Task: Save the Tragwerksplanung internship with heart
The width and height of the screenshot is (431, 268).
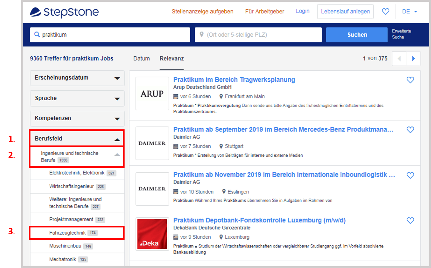Action: tap(410, 80)
